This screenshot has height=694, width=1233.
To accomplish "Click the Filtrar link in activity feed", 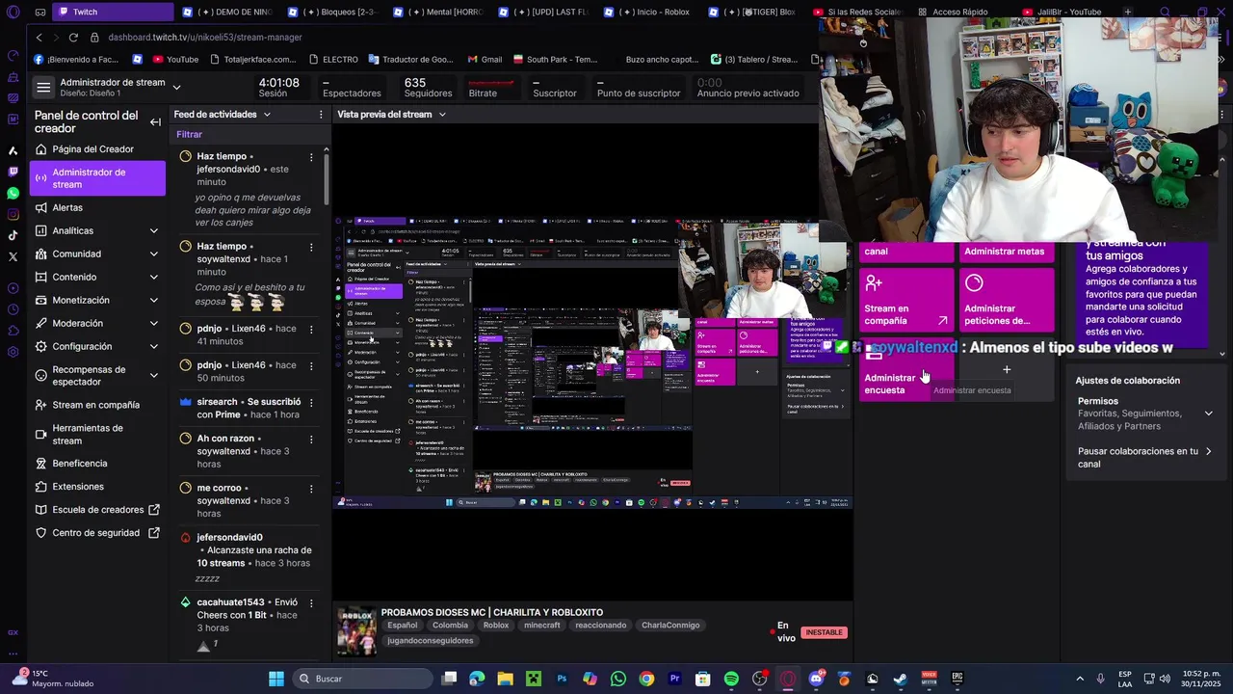I will tap(189, 135).
